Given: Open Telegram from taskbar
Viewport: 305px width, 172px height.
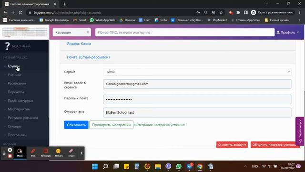Looking at the screenshot, I should 189,166.
